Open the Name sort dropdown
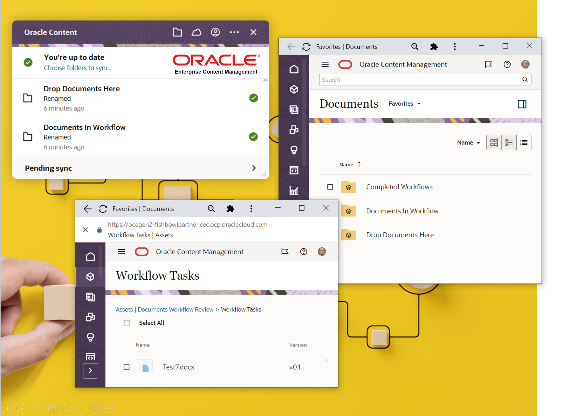This screenshot has width=562, height=416. 468,143
